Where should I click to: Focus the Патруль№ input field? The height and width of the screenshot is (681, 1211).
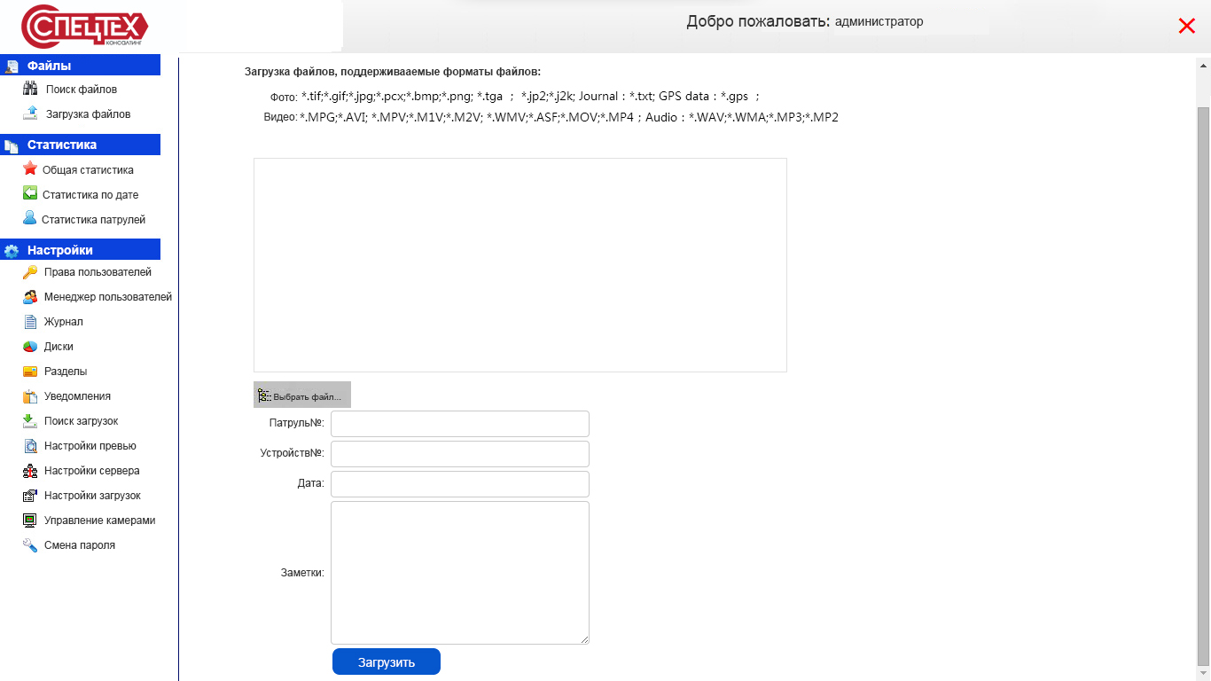(x=459, y=424)
